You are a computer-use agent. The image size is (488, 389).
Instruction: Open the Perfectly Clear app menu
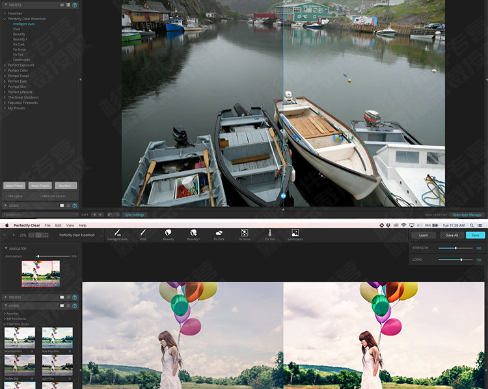27,225
